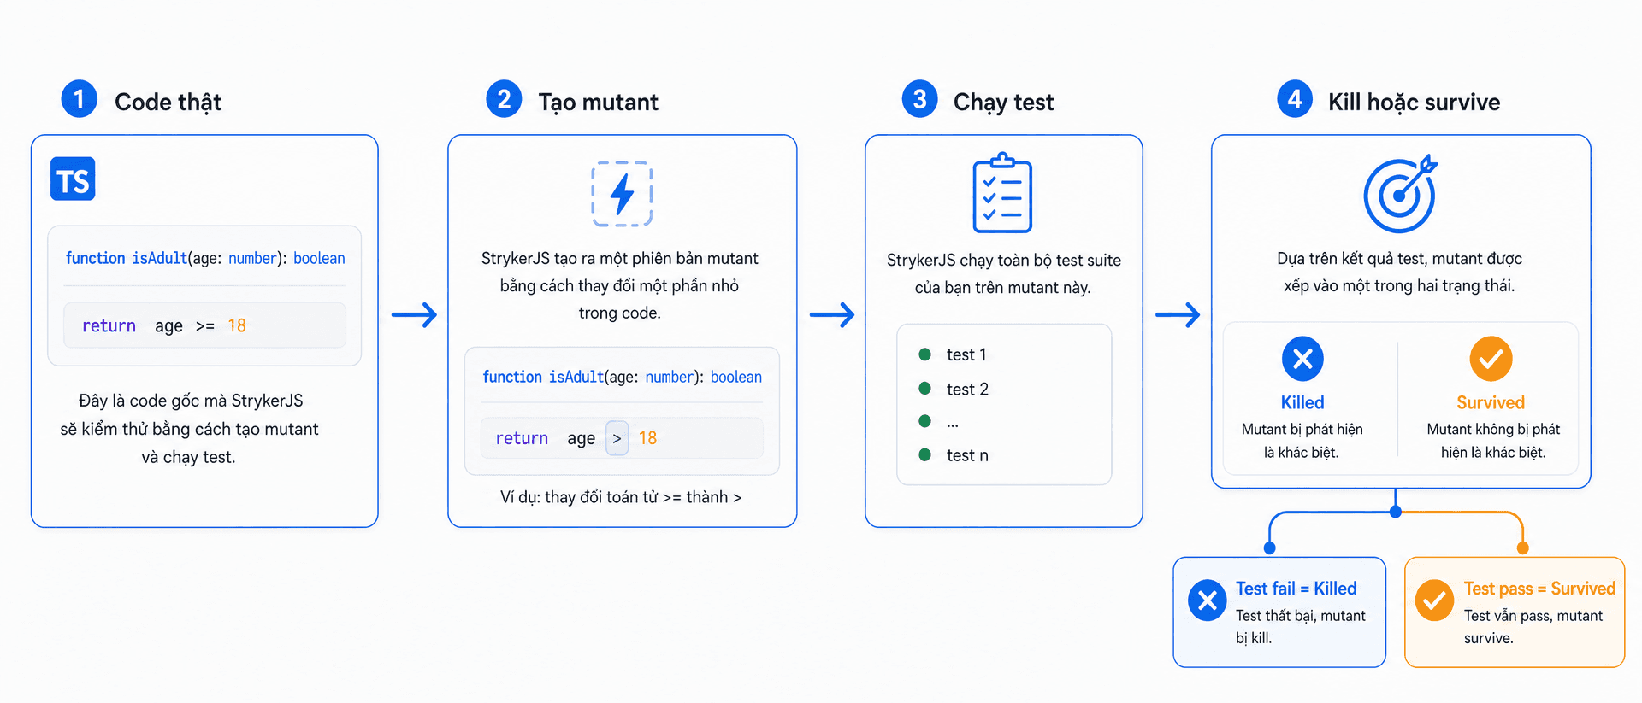Screen dimensions: 1642x703
Task: Select the 'Tạo mutant' heading
Action: [598, 102]
